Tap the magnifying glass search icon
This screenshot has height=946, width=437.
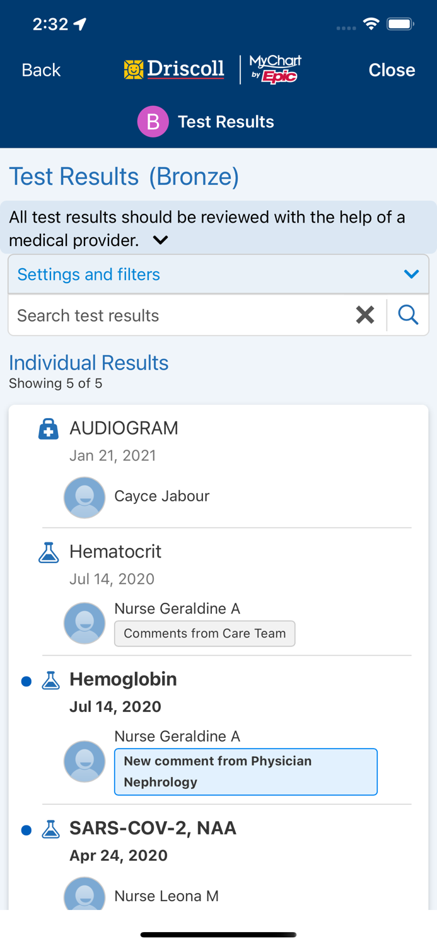408,315
